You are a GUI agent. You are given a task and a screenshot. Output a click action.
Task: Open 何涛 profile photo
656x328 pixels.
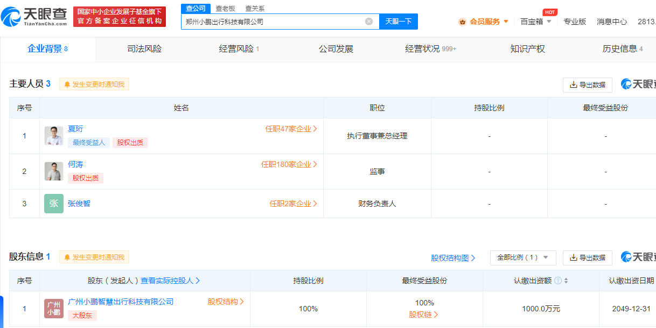(x=54, y=171)
